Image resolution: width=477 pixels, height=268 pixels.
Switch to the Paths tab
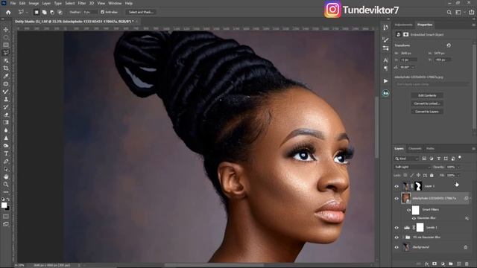coord(430,149)
